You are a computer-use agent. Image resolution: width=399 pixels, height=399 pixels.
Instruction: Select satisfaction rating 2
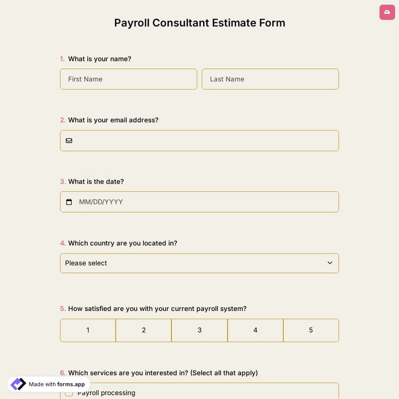click(x=144, y=330)
